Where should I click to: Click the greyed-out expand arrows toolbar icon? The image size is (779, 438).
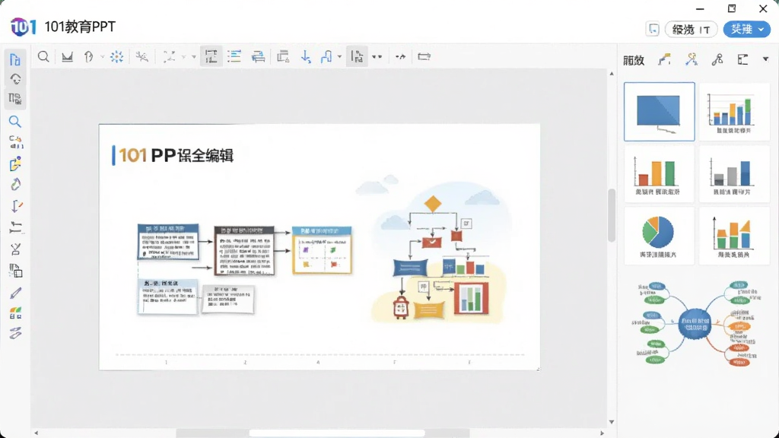(x=169, y=56)
